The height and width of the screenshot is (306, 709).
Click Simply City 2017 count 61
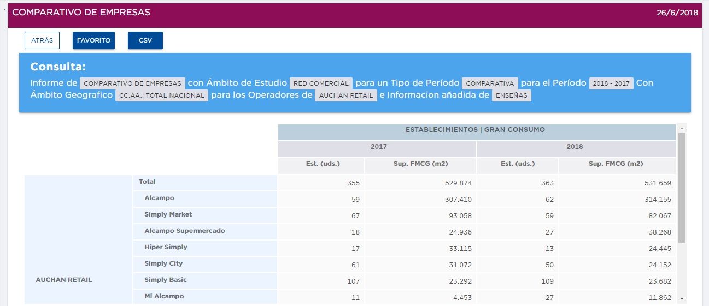(355, 265)
